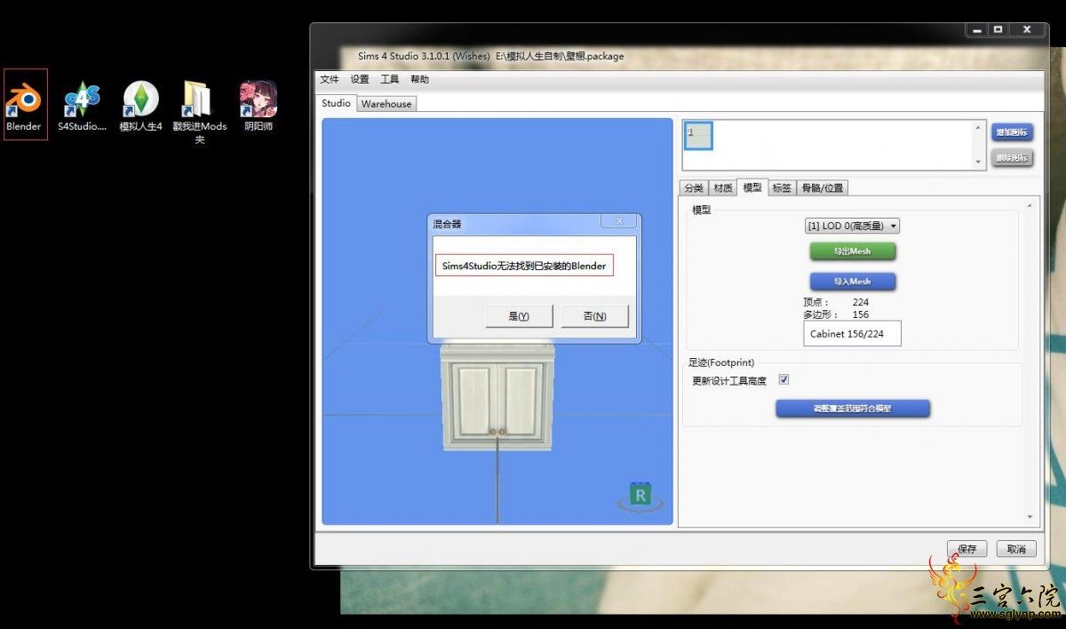Switch to the 分类 tab
1066x629 pixels.
pos(693,187)
